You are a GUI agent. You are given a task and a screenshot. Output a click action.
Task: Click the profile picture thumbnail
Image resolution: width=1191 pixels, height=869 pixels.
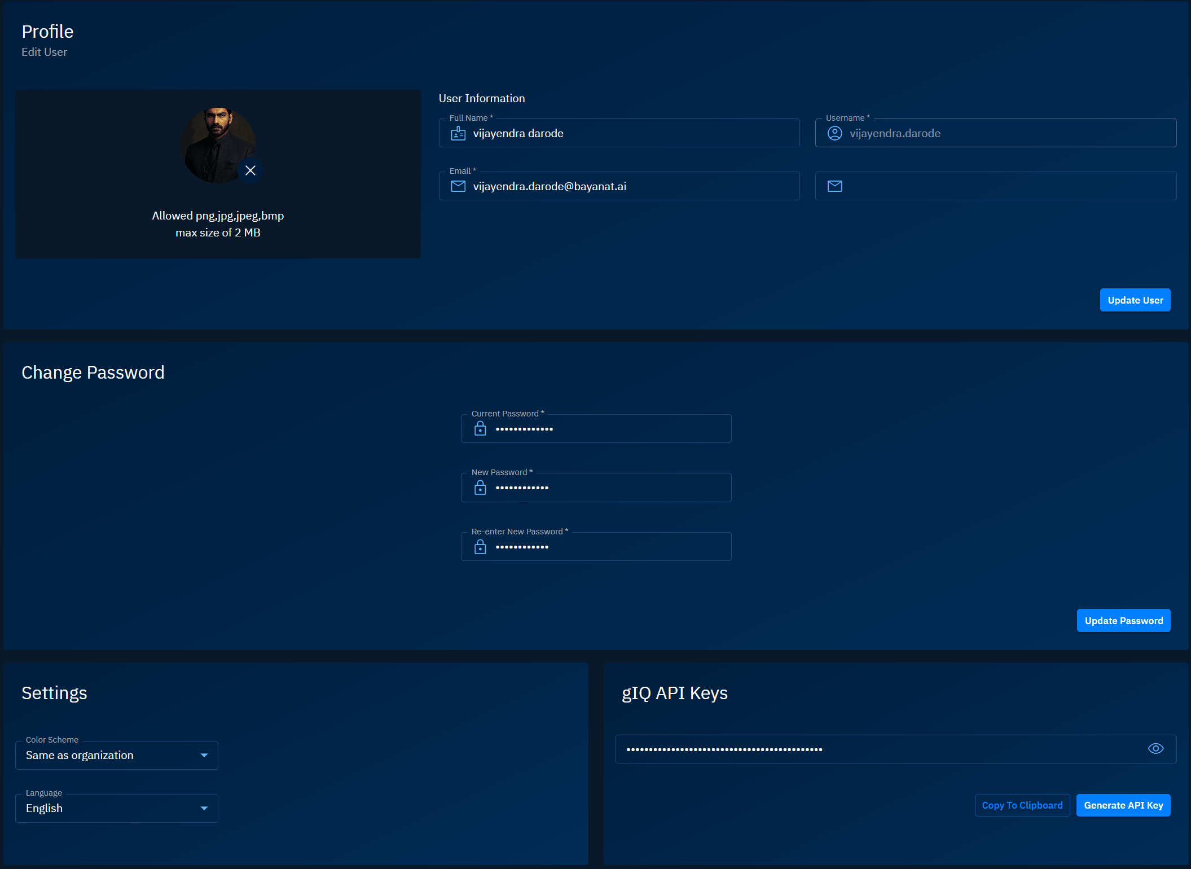pos(218,145)
